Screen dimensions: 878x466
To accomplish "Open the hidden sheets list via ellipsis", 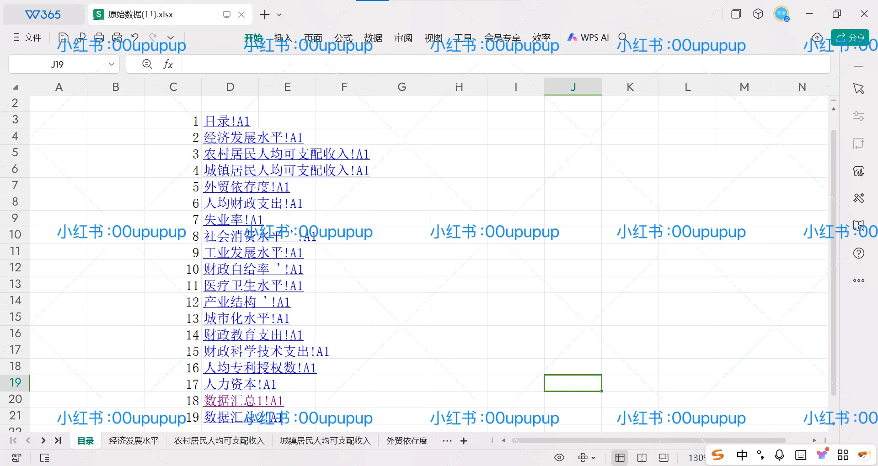I will 447,440.
